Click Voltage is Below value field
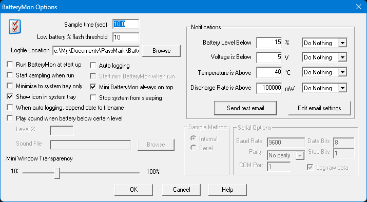The image size is (367, 202). click(x=269, y=57)
